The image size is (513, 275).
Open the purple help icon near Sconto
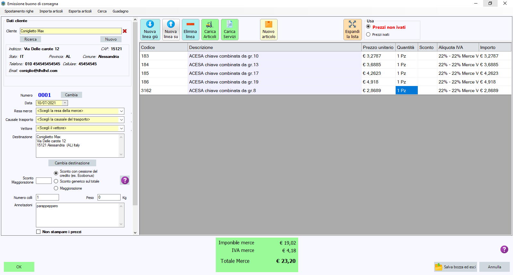[125, 180]
